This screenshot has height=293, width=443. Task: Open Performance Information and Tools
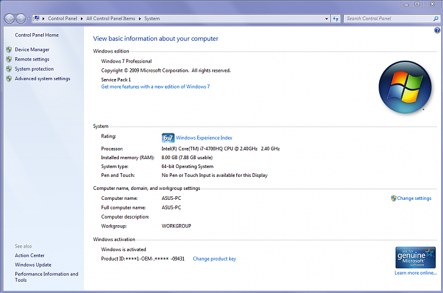coord(47,277)
